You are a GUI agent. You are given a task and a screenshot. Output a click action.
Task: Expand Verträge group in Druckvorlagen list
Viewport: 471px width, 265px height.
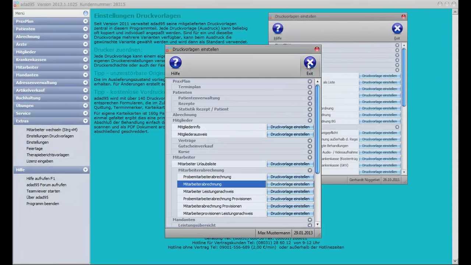point(310,141)
